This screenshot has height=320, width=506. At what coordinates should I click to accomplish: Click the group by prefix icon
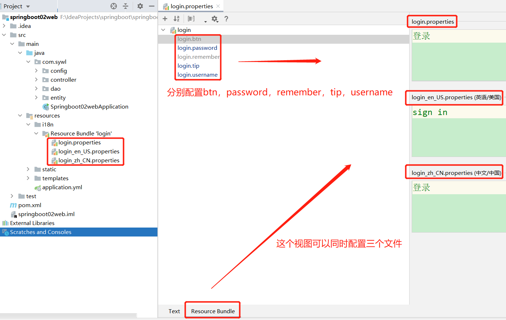coord(191,19)
